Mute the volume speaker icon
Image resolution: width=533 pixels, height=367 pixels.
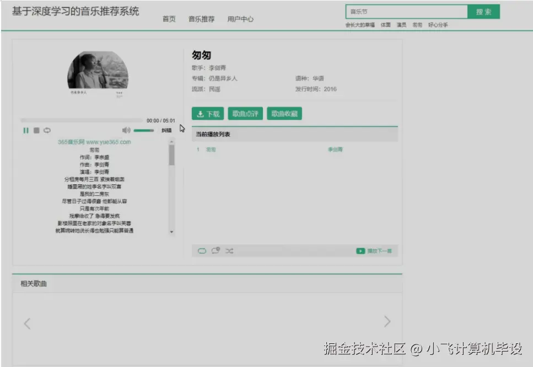[127, 130]
